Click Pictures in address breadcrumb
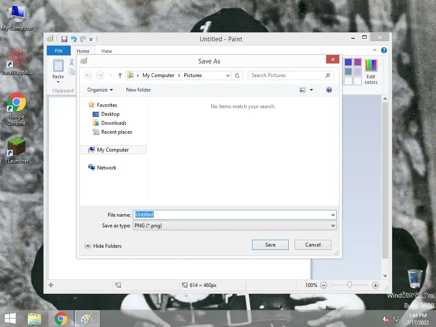The width and height of the screenshot is (436, 327). point(193,75)
